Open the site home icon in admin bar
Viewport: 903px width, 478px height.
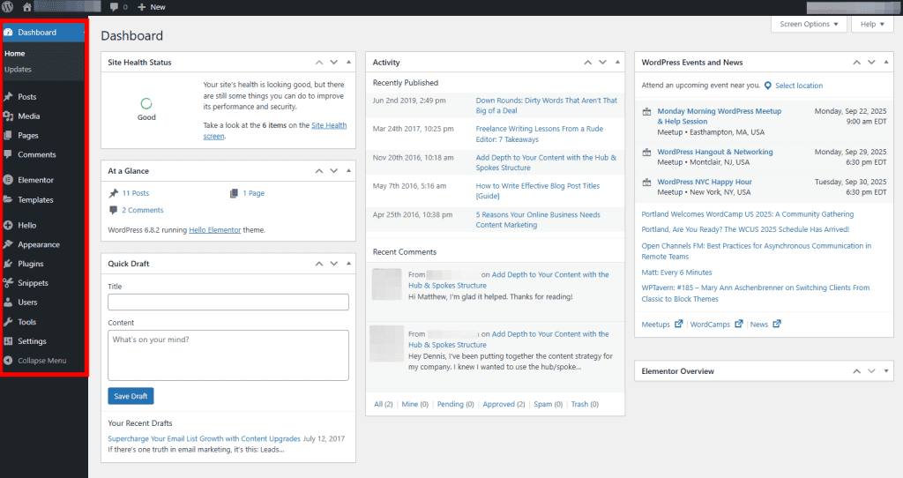coord(26,7)
